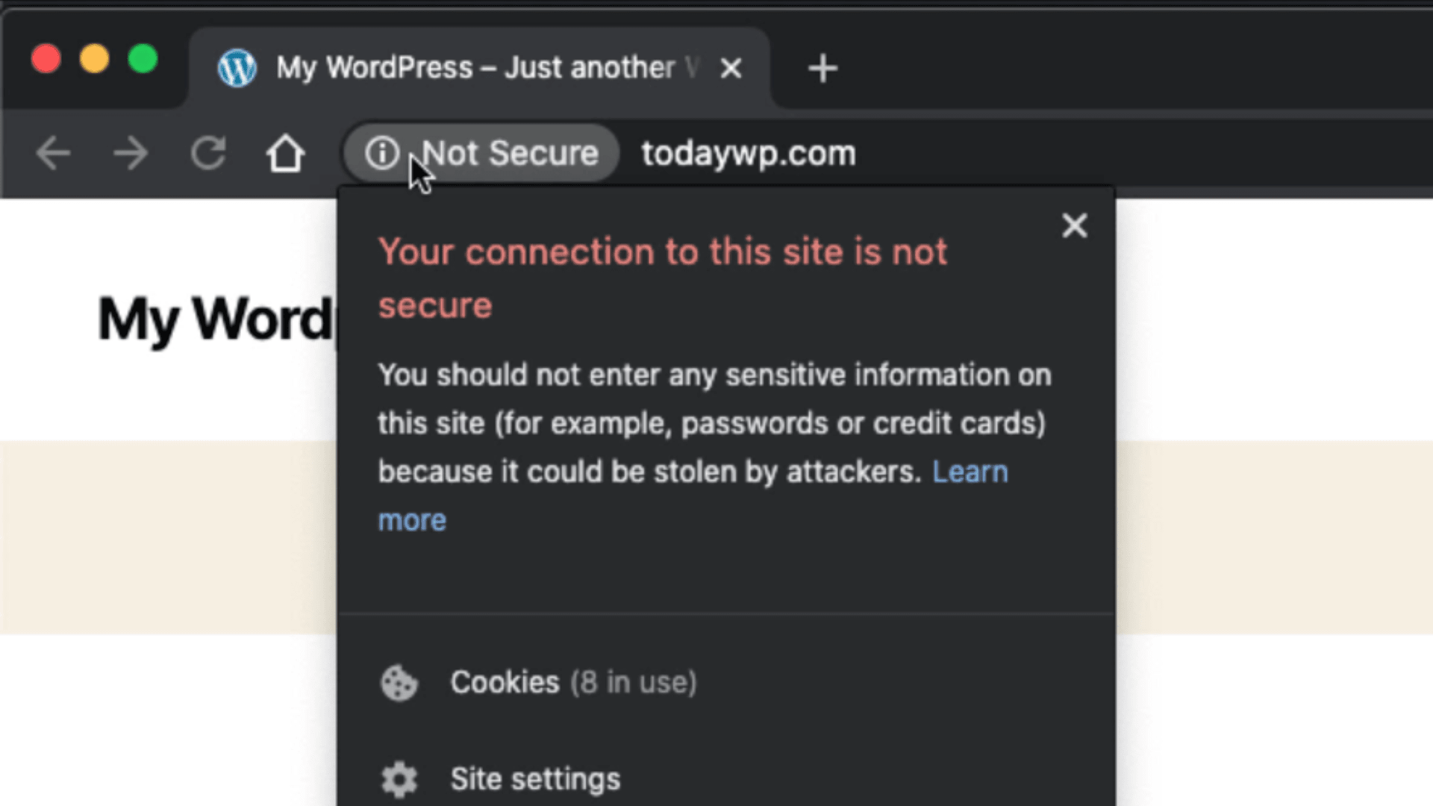Go back with the browser back arrow
The width and height of the screenshot is (1433, 806).
(x=53, y=154)
